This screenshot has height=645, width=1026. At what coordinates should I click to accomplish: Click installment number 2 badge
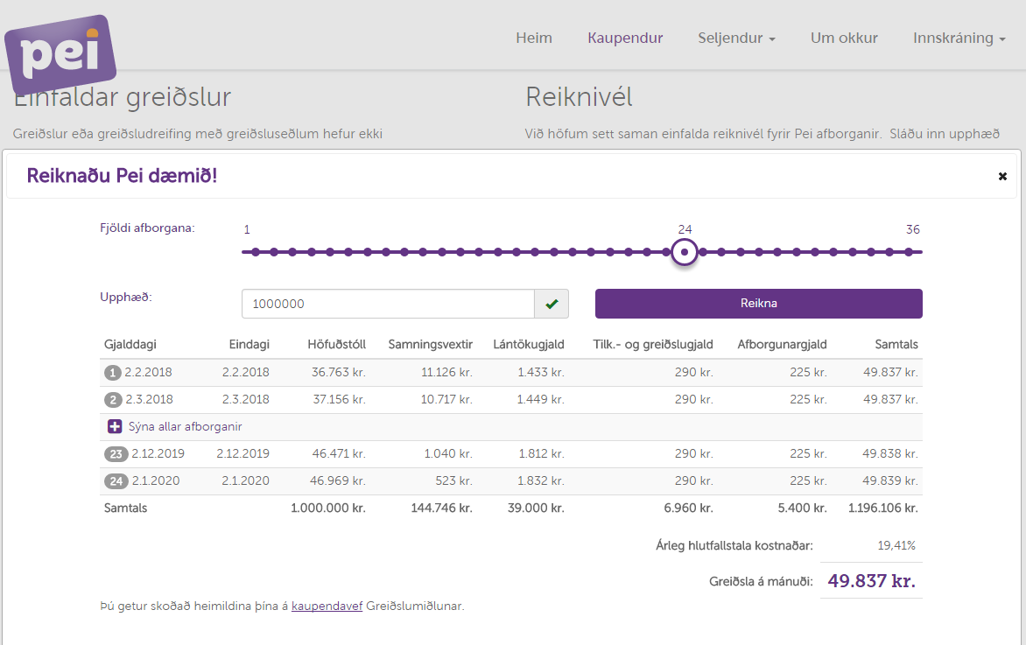tap(112, 400)
